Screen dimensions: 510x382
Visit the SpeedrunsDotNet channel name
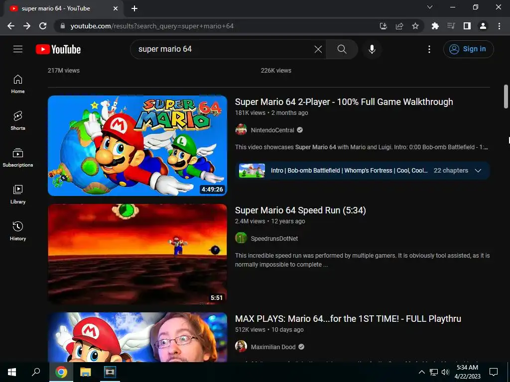[274, 238]
